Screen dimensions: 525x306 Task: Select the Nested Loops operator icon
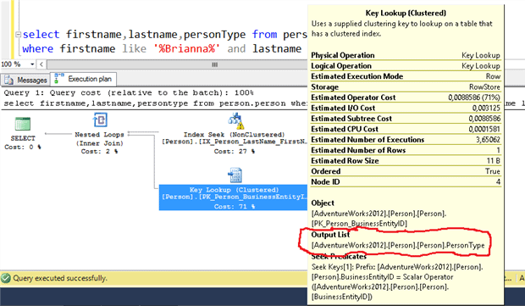(100, 120)
